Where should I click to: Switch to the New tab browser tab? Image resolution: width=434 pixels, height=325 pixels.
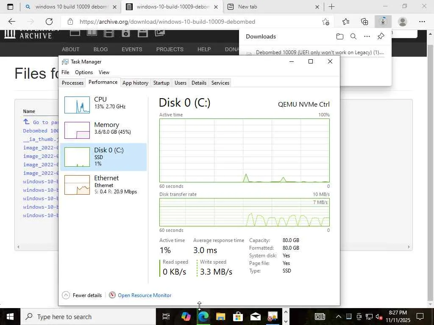[x=273, y=7]
